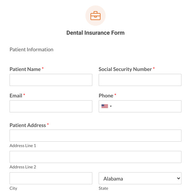Select the Address Line 2 field
This screenshot has height=191, width=191.
click(95, 157)
